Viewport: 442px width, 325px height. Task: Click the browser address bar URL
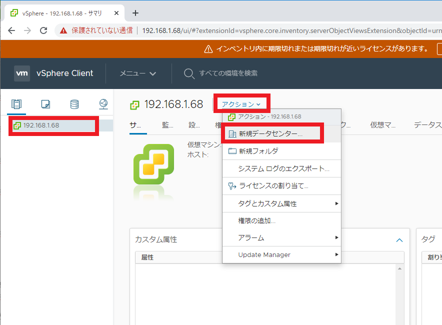coord(292,30)
